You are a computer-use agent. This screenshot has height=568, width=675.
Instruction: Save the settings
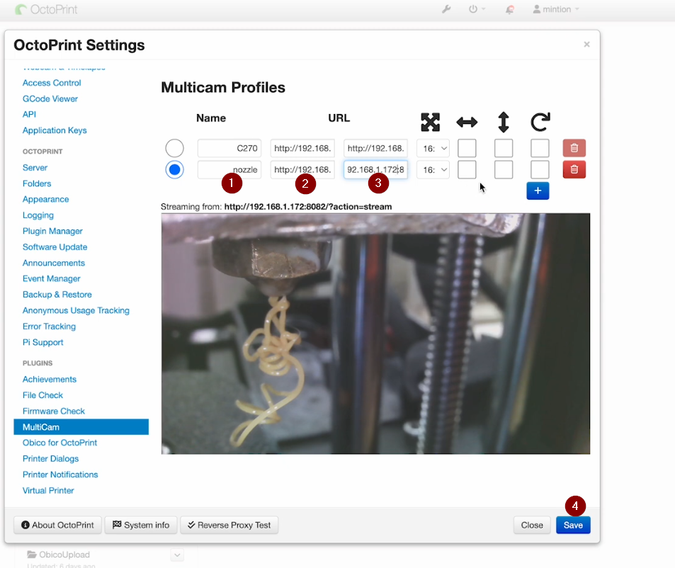(x=573, y=525)
